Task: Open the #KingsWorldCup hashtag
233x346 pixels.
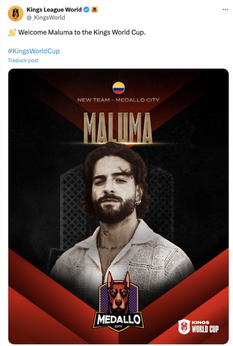Action: pos(34,51)
